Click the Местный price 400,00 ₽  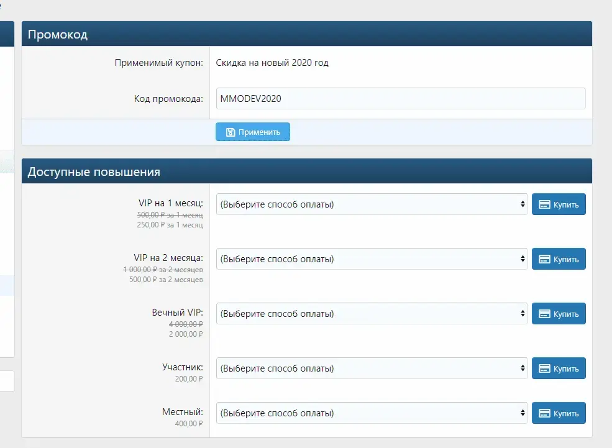pos(189,424)
